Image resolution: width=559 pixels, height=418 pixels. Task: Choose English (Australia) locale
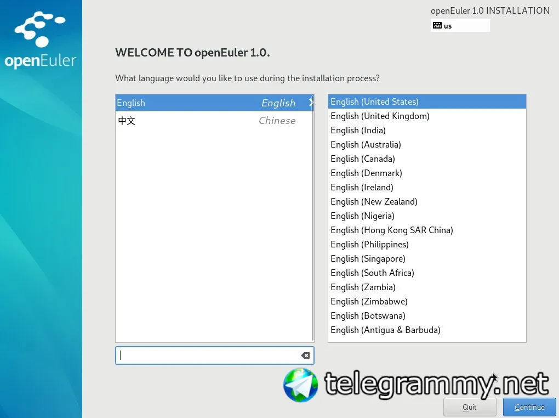(x=427, y=145)
